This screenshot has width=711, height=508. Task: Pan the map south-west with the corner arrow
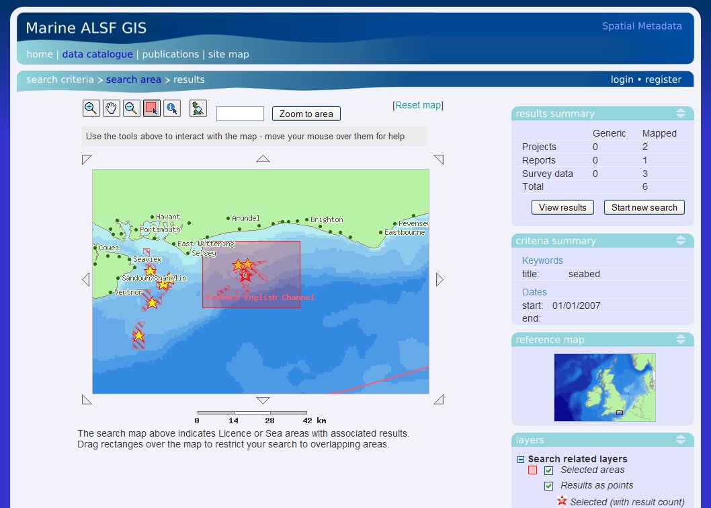(x=87, y=400)
